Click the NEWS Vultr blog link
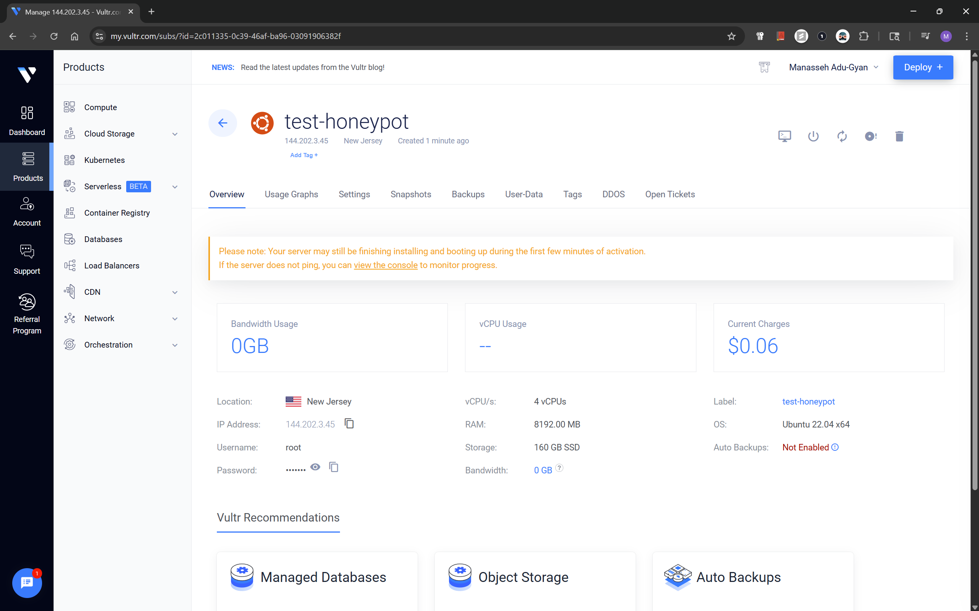979x611 pixels. pyautogui.click(x=312, y=67)
